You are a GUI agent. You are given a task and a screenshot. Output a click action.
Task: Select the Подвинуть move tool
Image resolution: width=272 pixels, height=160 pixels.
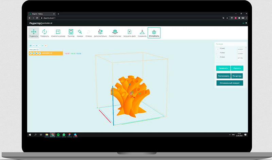[x=34, y=33]
